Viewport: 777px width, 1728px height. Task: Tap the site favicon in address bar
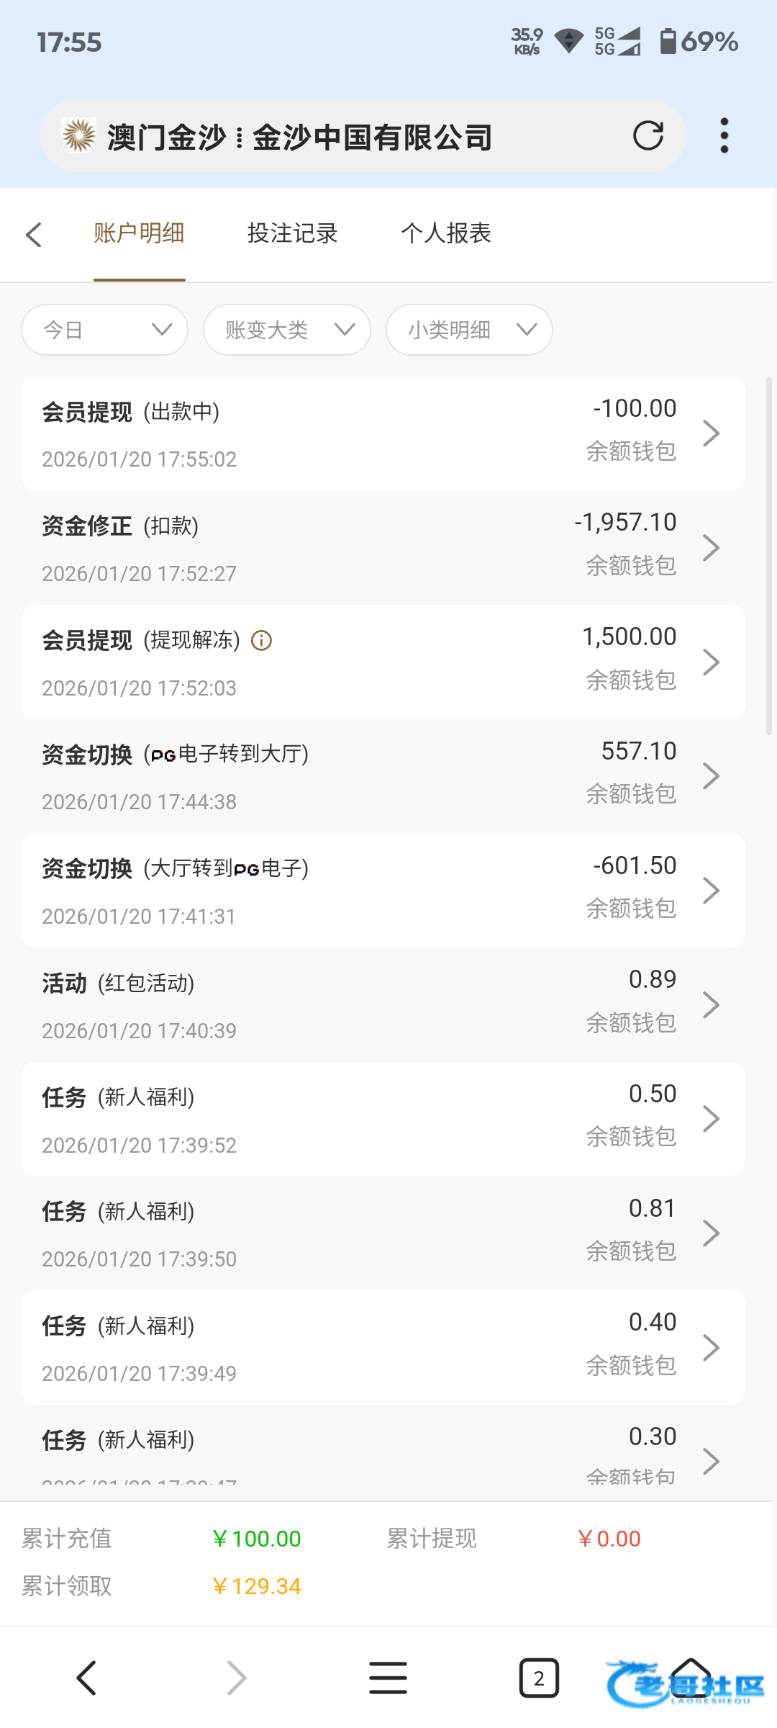point(78,135)
